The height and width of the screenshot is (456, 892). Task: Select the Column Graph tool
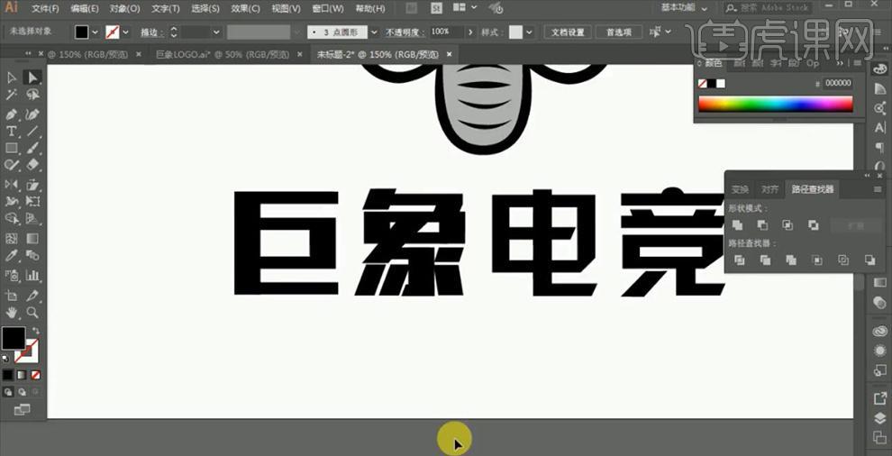tap(32, 276)
